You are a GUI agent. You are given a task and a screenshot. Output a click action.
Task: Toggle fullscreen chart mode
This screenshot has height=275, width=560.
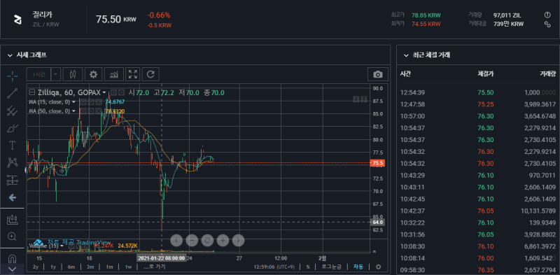click(x=133, y=74)
